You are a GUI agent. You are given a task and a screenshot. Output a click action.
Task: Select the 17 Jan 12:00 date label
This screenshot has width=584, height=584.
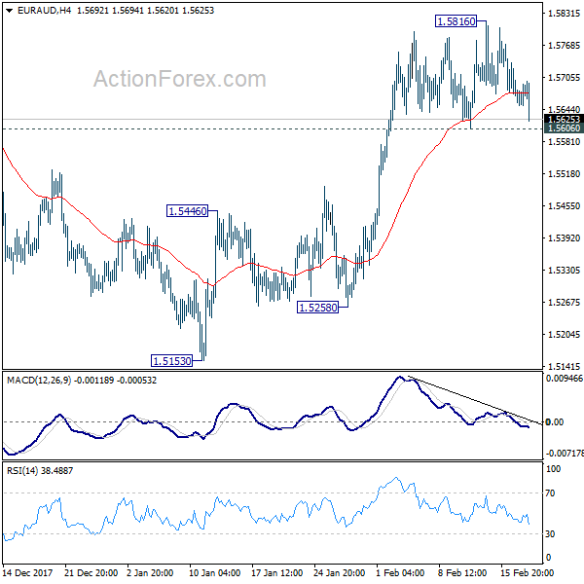[x=276, y=572]
